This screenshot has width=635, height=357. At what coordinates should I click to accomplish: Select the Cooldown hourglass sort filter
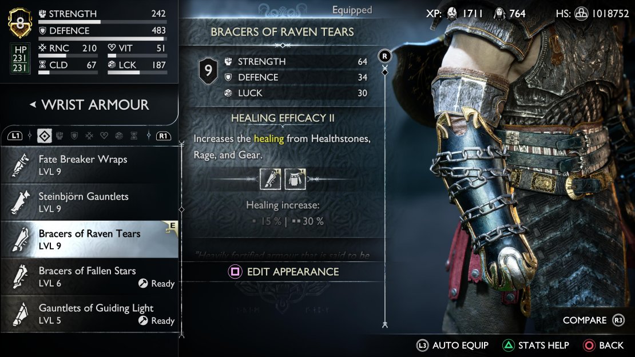(x=134, y=136)
